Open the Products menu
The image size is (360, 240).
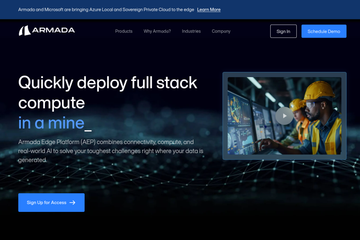(x=124, y=31)
